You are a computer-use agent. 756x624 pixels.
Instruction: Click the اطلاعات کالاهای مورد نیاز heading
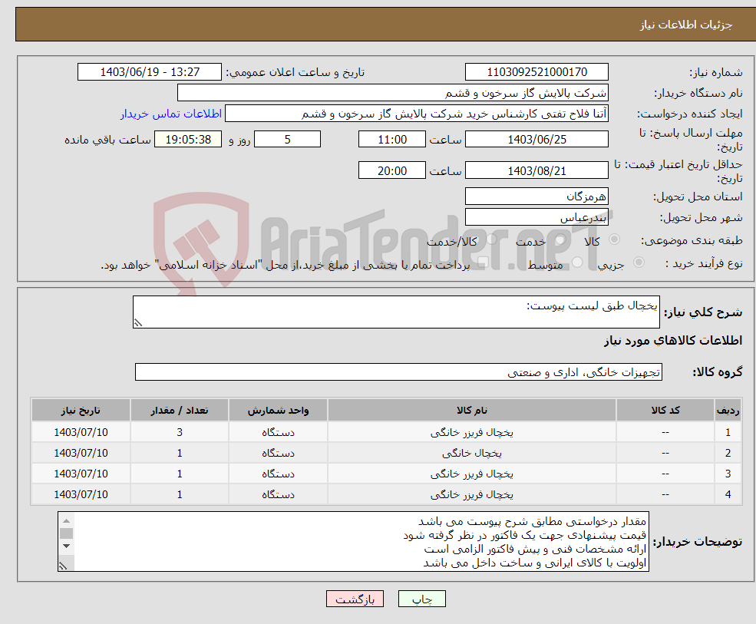click(672, 341)
